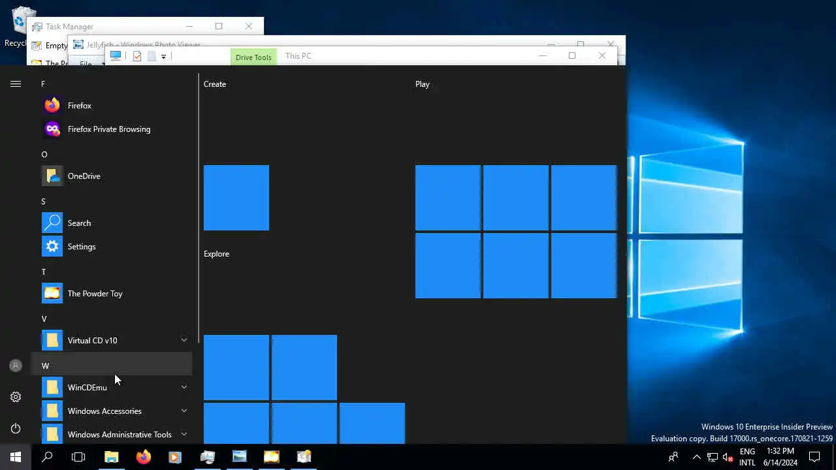
Task: Click the Properties checkmark icon in This PC toolbar
Action: point(137,56)
